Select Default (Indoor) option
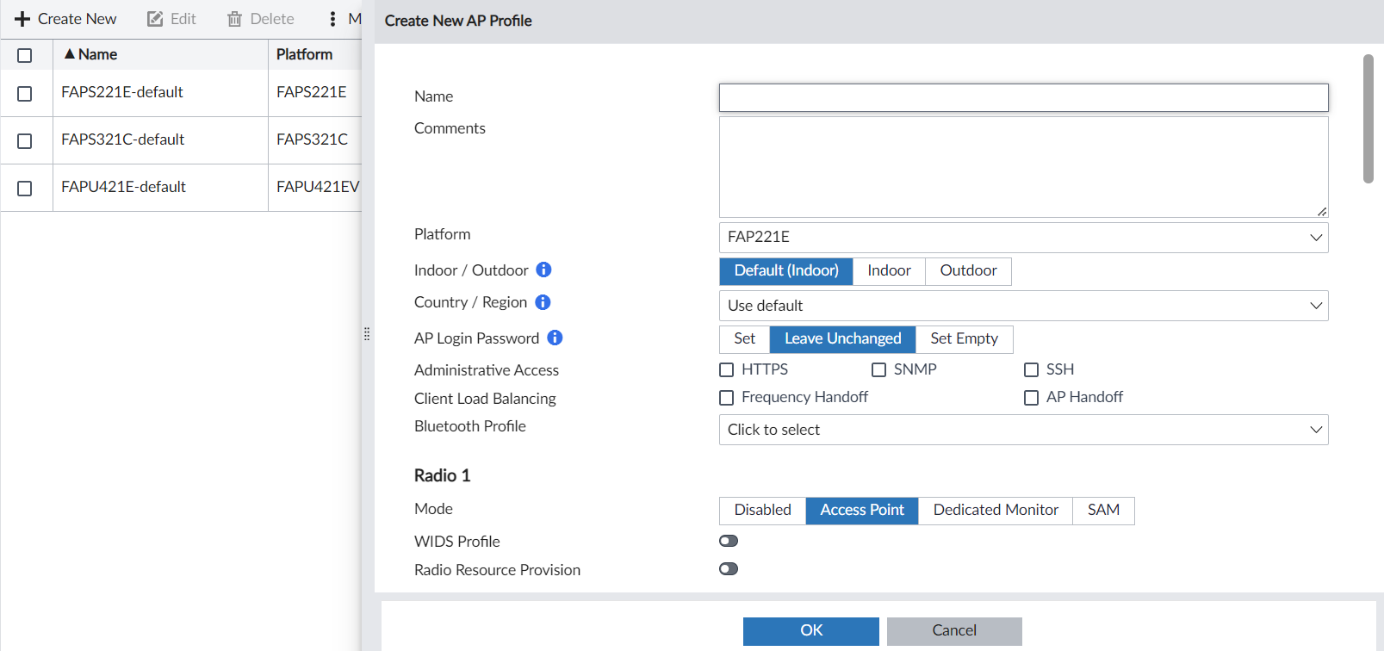Screen dimensions: 1384x651 click(786, 271)
